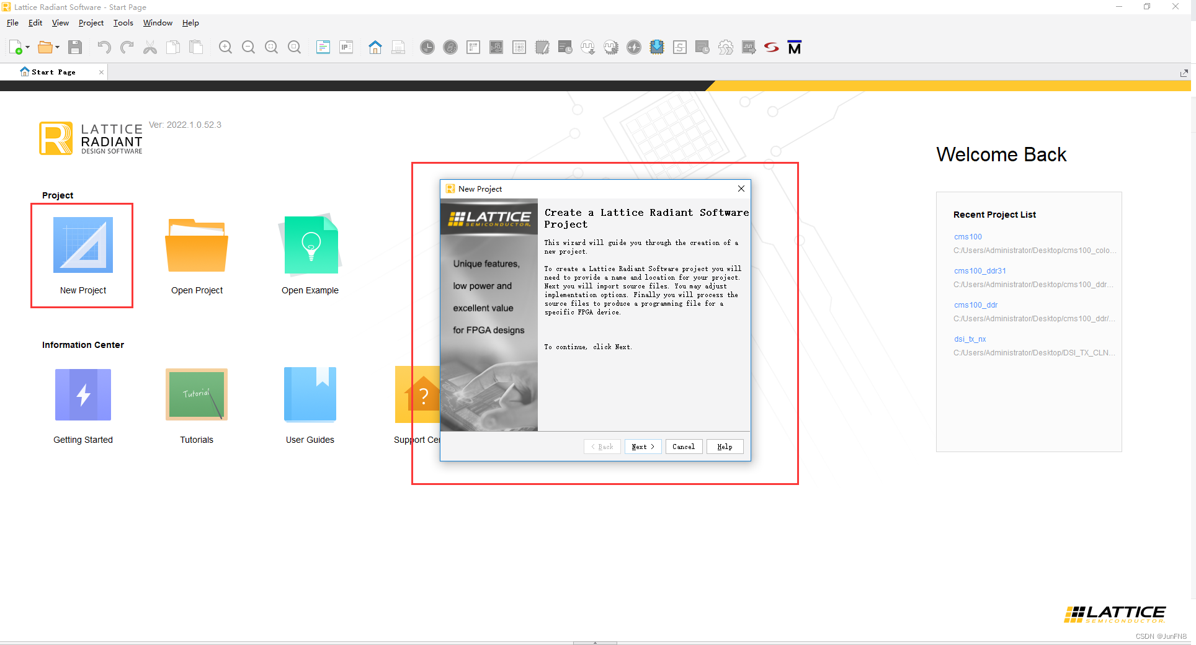Click the Zoom Fit magnifier icon
The height and width of the screenshot is (645, 1196).
point(271,47)
